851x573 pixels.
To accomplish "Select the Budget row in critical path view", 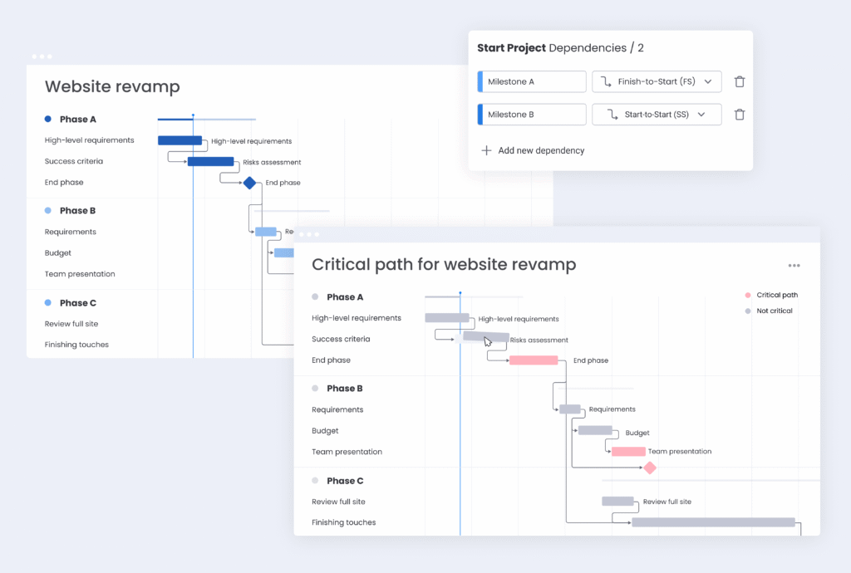I will tap(325, 431).
